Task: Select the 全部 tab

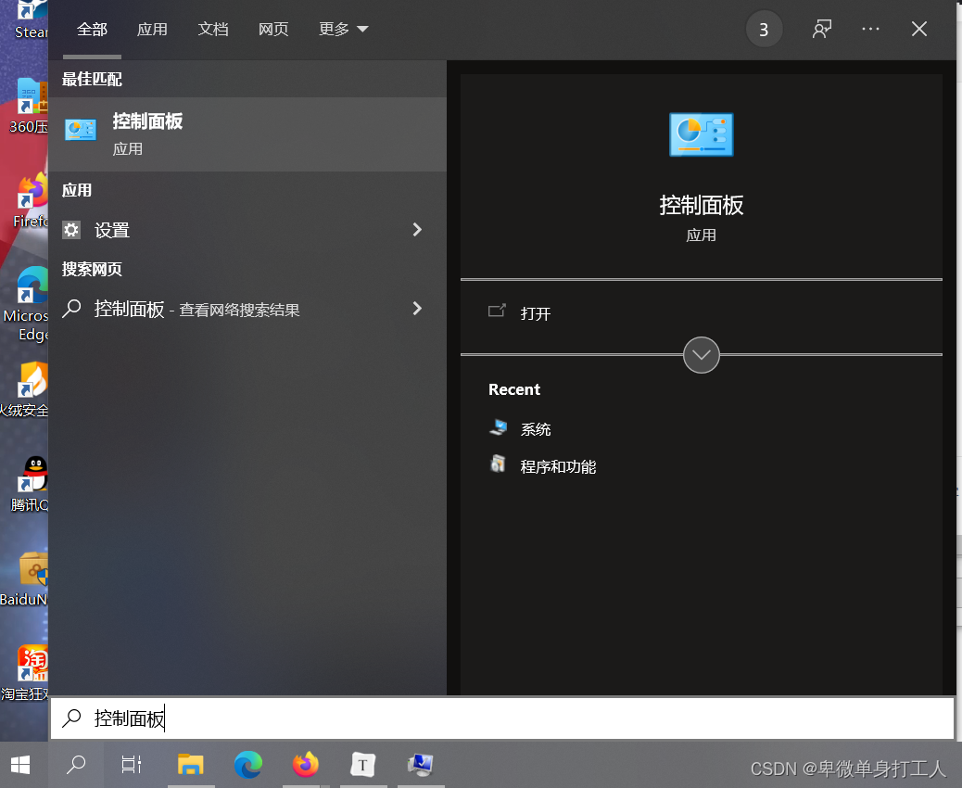Action: tap(92, 29)
